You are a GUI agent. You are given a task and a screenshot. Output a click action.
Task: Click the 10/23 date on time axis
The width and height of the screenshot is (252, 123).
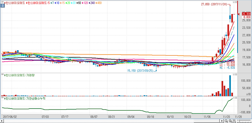(x=187, y=116)
